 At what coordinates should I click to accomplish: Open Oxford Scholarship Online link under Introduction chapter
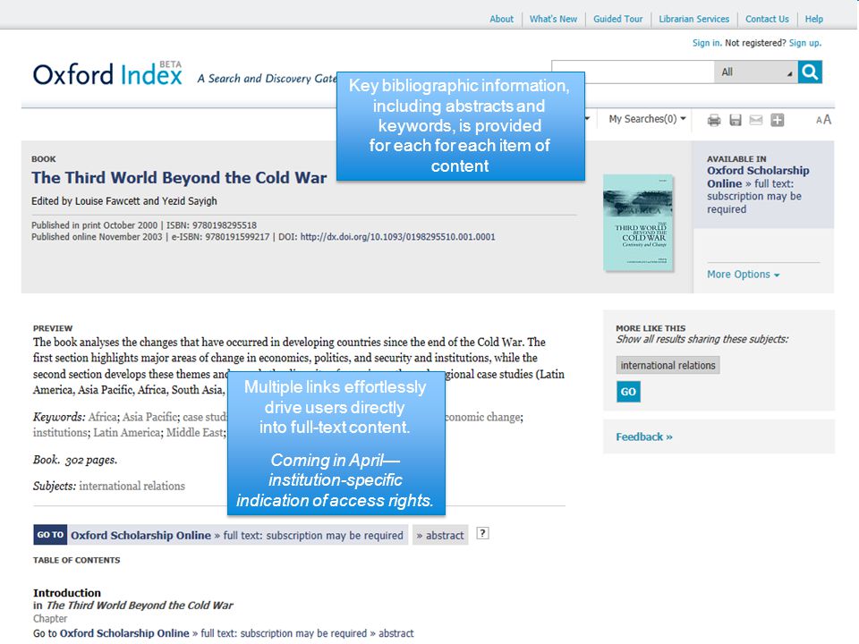coord(124,633)
